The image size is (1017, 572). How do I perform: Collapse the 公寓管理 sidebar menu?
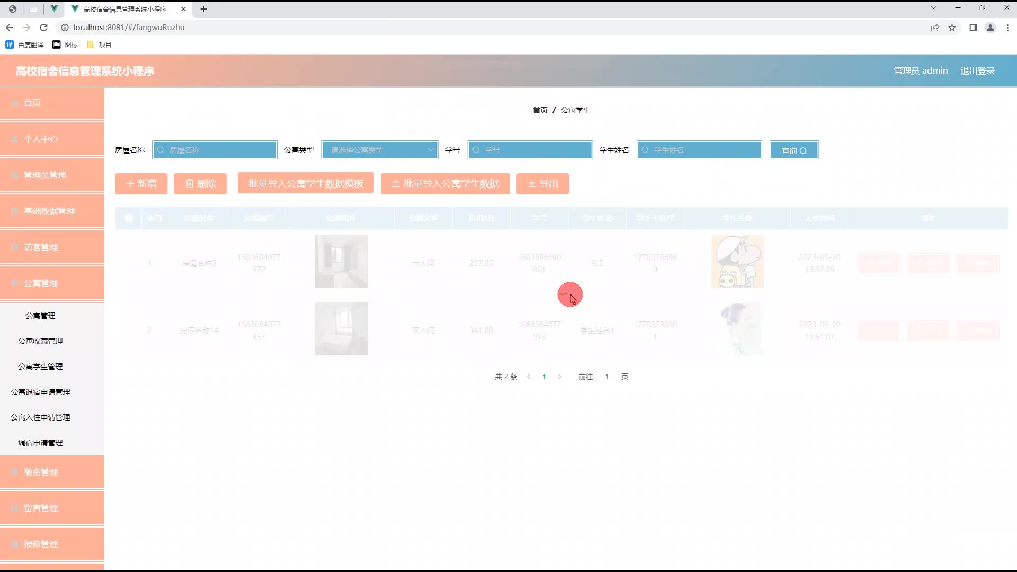coord(52,283)
